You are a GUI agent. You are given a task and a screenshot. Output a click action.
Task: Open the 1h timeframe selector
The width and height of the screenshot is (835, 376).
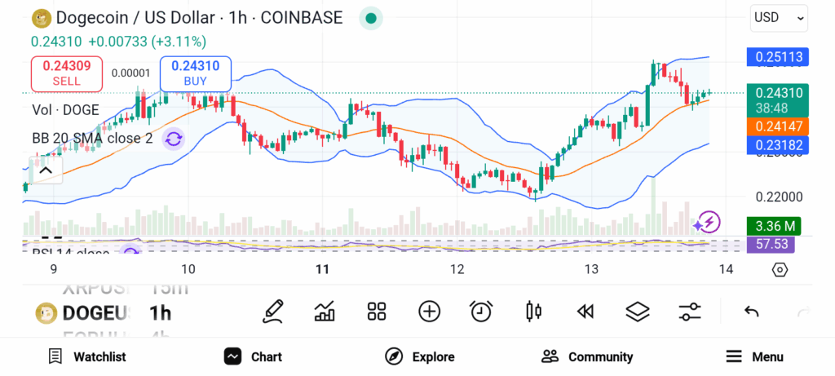pyautogui.click(x=160, y=312)
